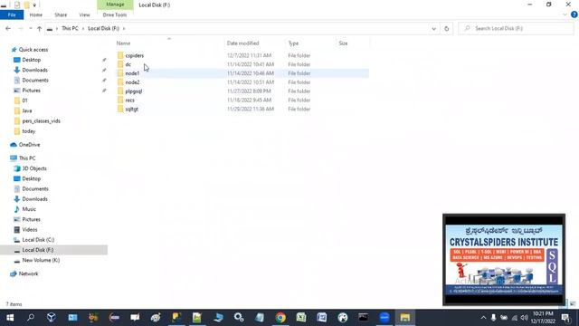Click Local Disk (F:) in the address breadcrumb
This screenshot has width=579, height=326.
tap(103, 28)
